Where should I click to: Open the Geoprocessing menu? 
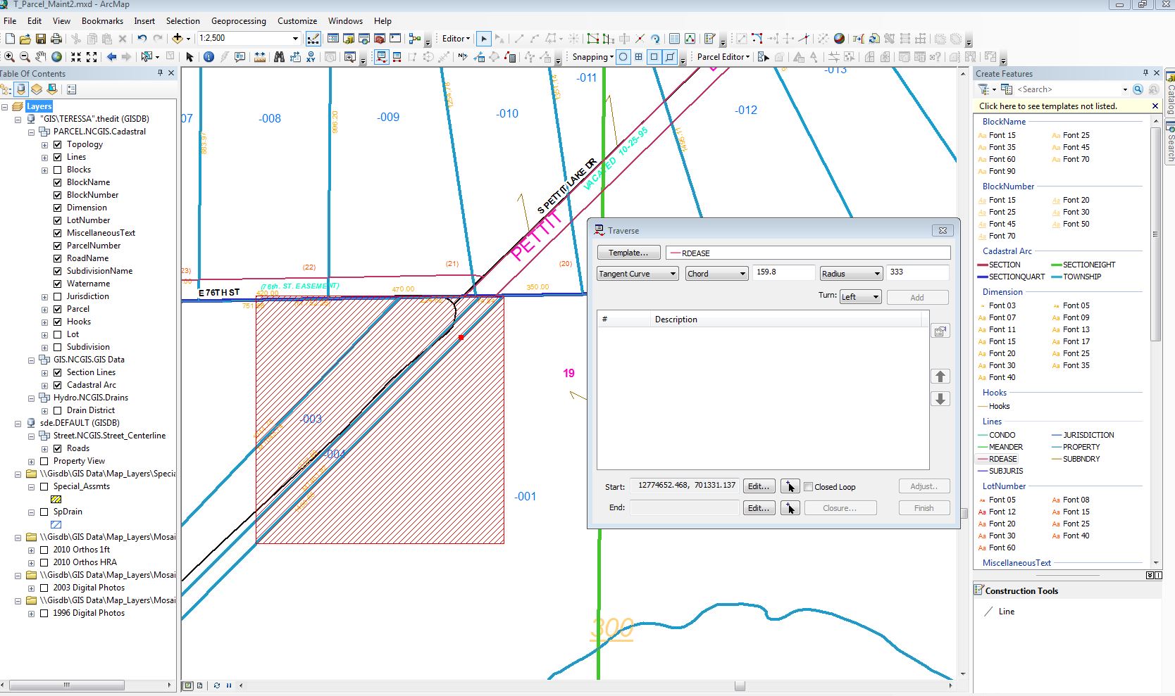[x=238, y=21]
